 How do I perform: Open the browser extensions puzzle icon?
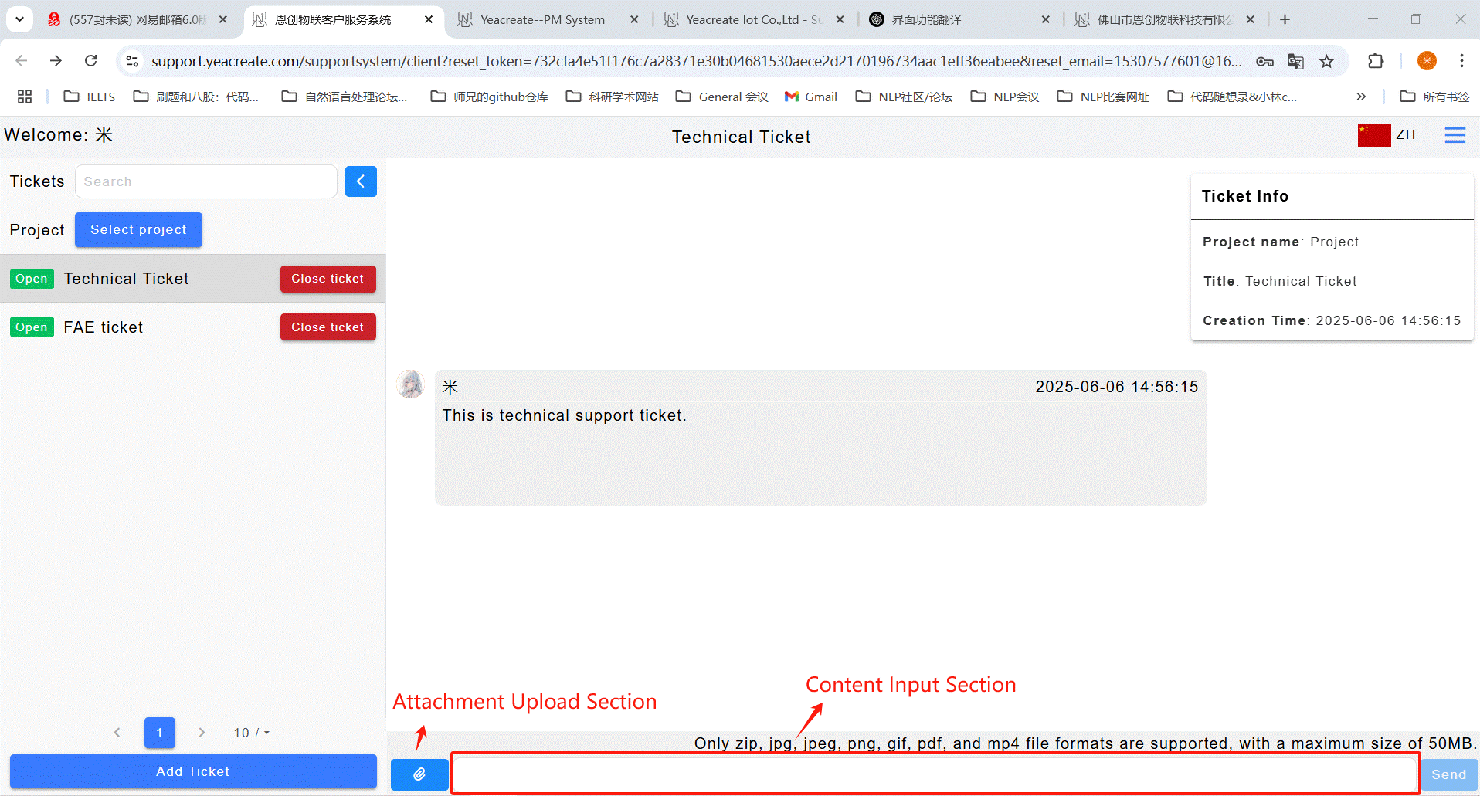click(x=1375, y=61)
